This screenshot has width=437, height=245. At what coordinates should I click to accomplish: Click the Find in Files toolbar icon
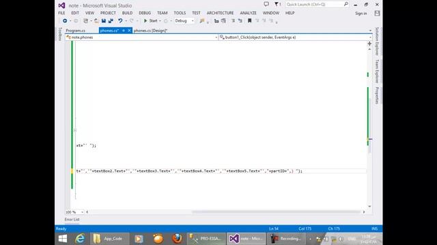(202, 21)
